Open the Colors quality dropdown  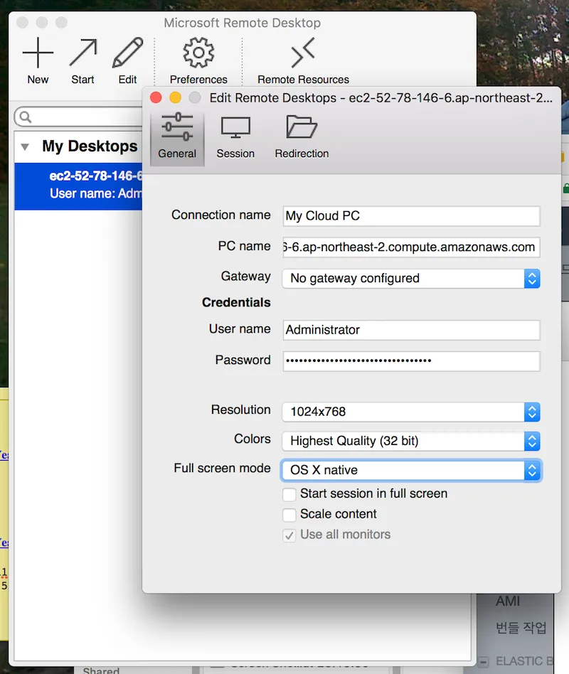click(411, 441)
